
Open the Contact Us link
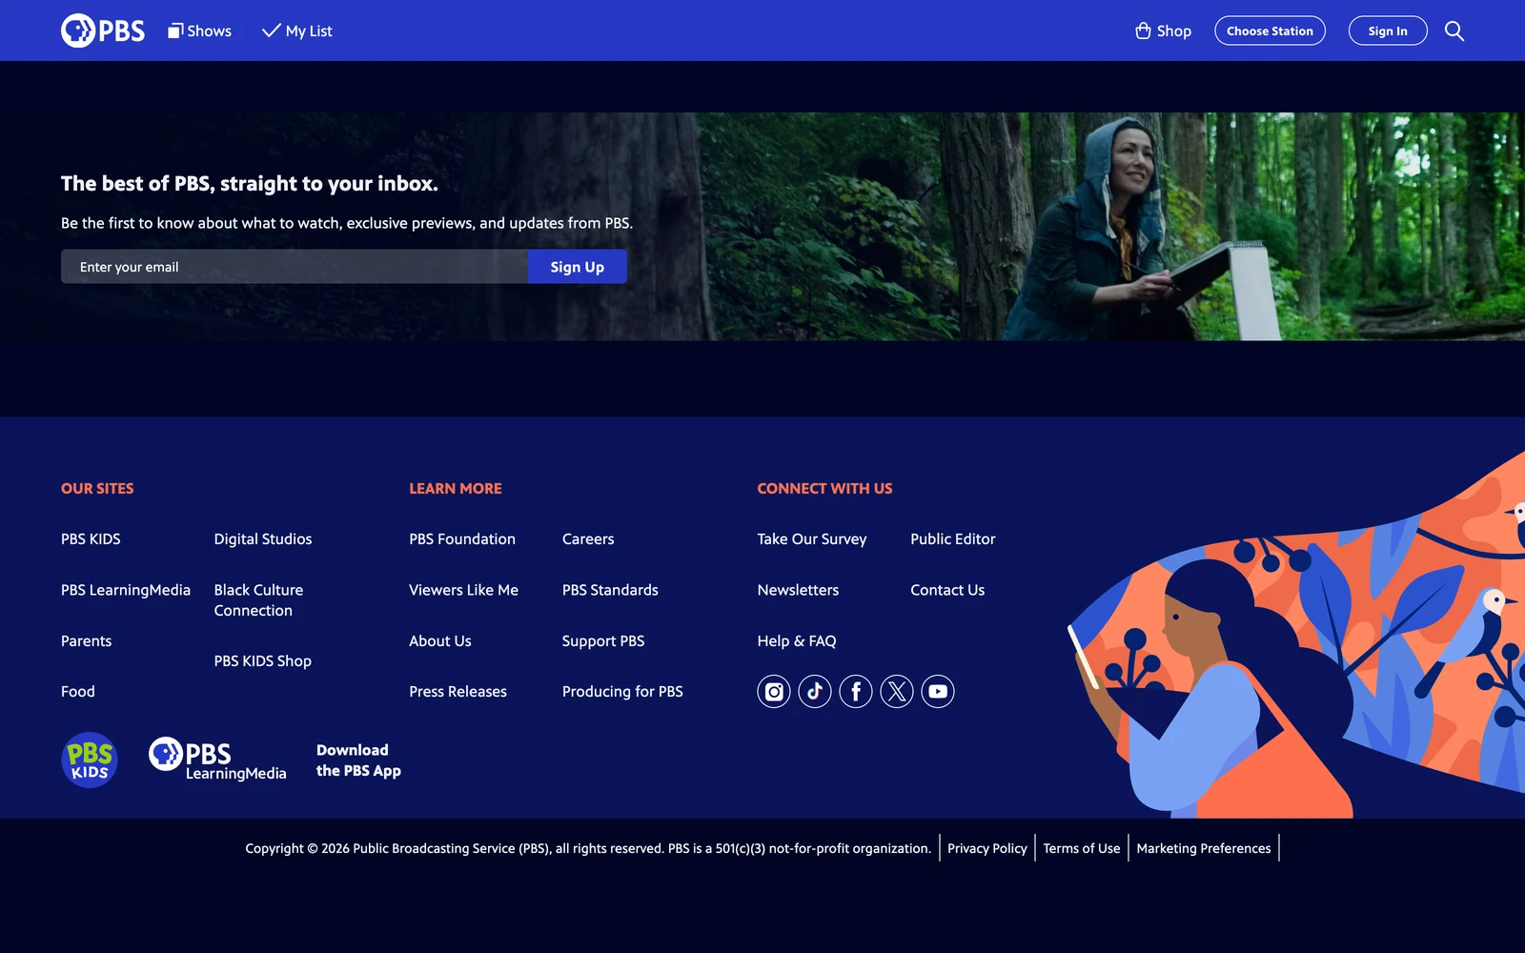click(947, 590)
